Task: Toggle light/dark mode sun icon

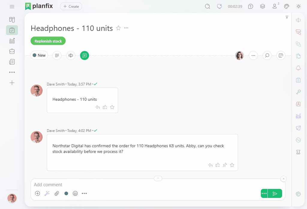Action: click(299, 7)
